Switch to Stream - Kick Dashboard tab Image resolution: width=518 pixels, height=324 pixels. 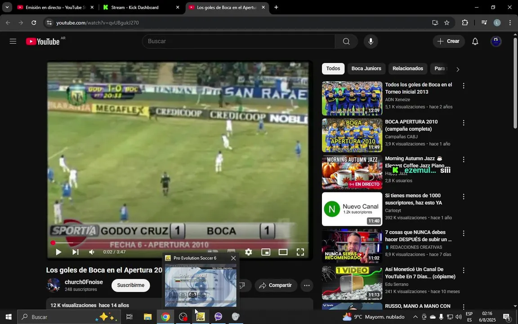pyautogui.click(x=135, y=7)
